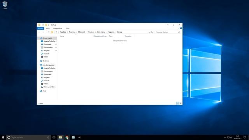Click the Cortana search box on taskbar
Image resolution: width=249 pixels, height=140 pixels.
28,137
